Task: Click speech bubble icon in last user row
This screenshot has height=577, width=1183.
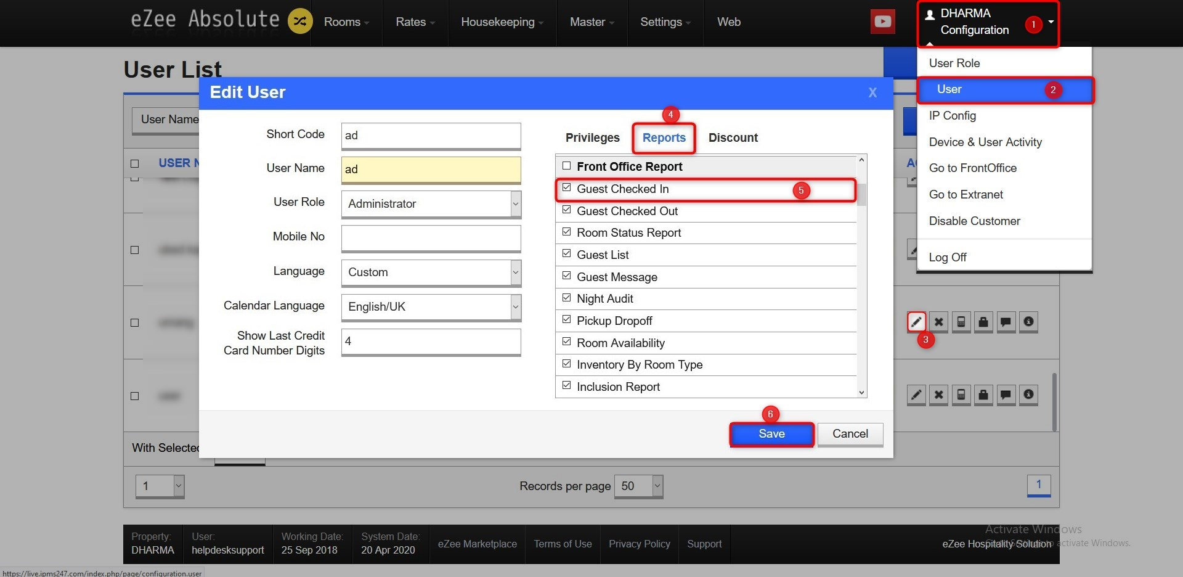Action: coord(1006,395)
